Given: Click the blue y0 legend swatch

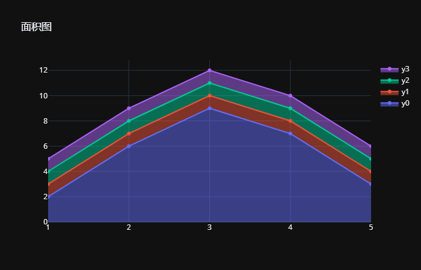Looking at the screenshot, I should (x=389, y=103).
